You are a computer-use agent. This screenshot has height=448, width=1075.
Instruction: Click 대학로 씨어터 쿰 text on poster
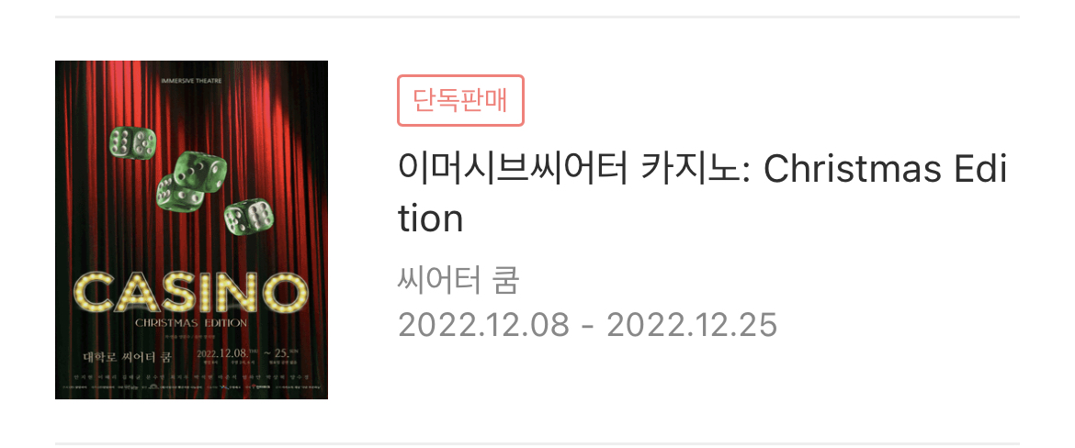[x=127, y=357]
